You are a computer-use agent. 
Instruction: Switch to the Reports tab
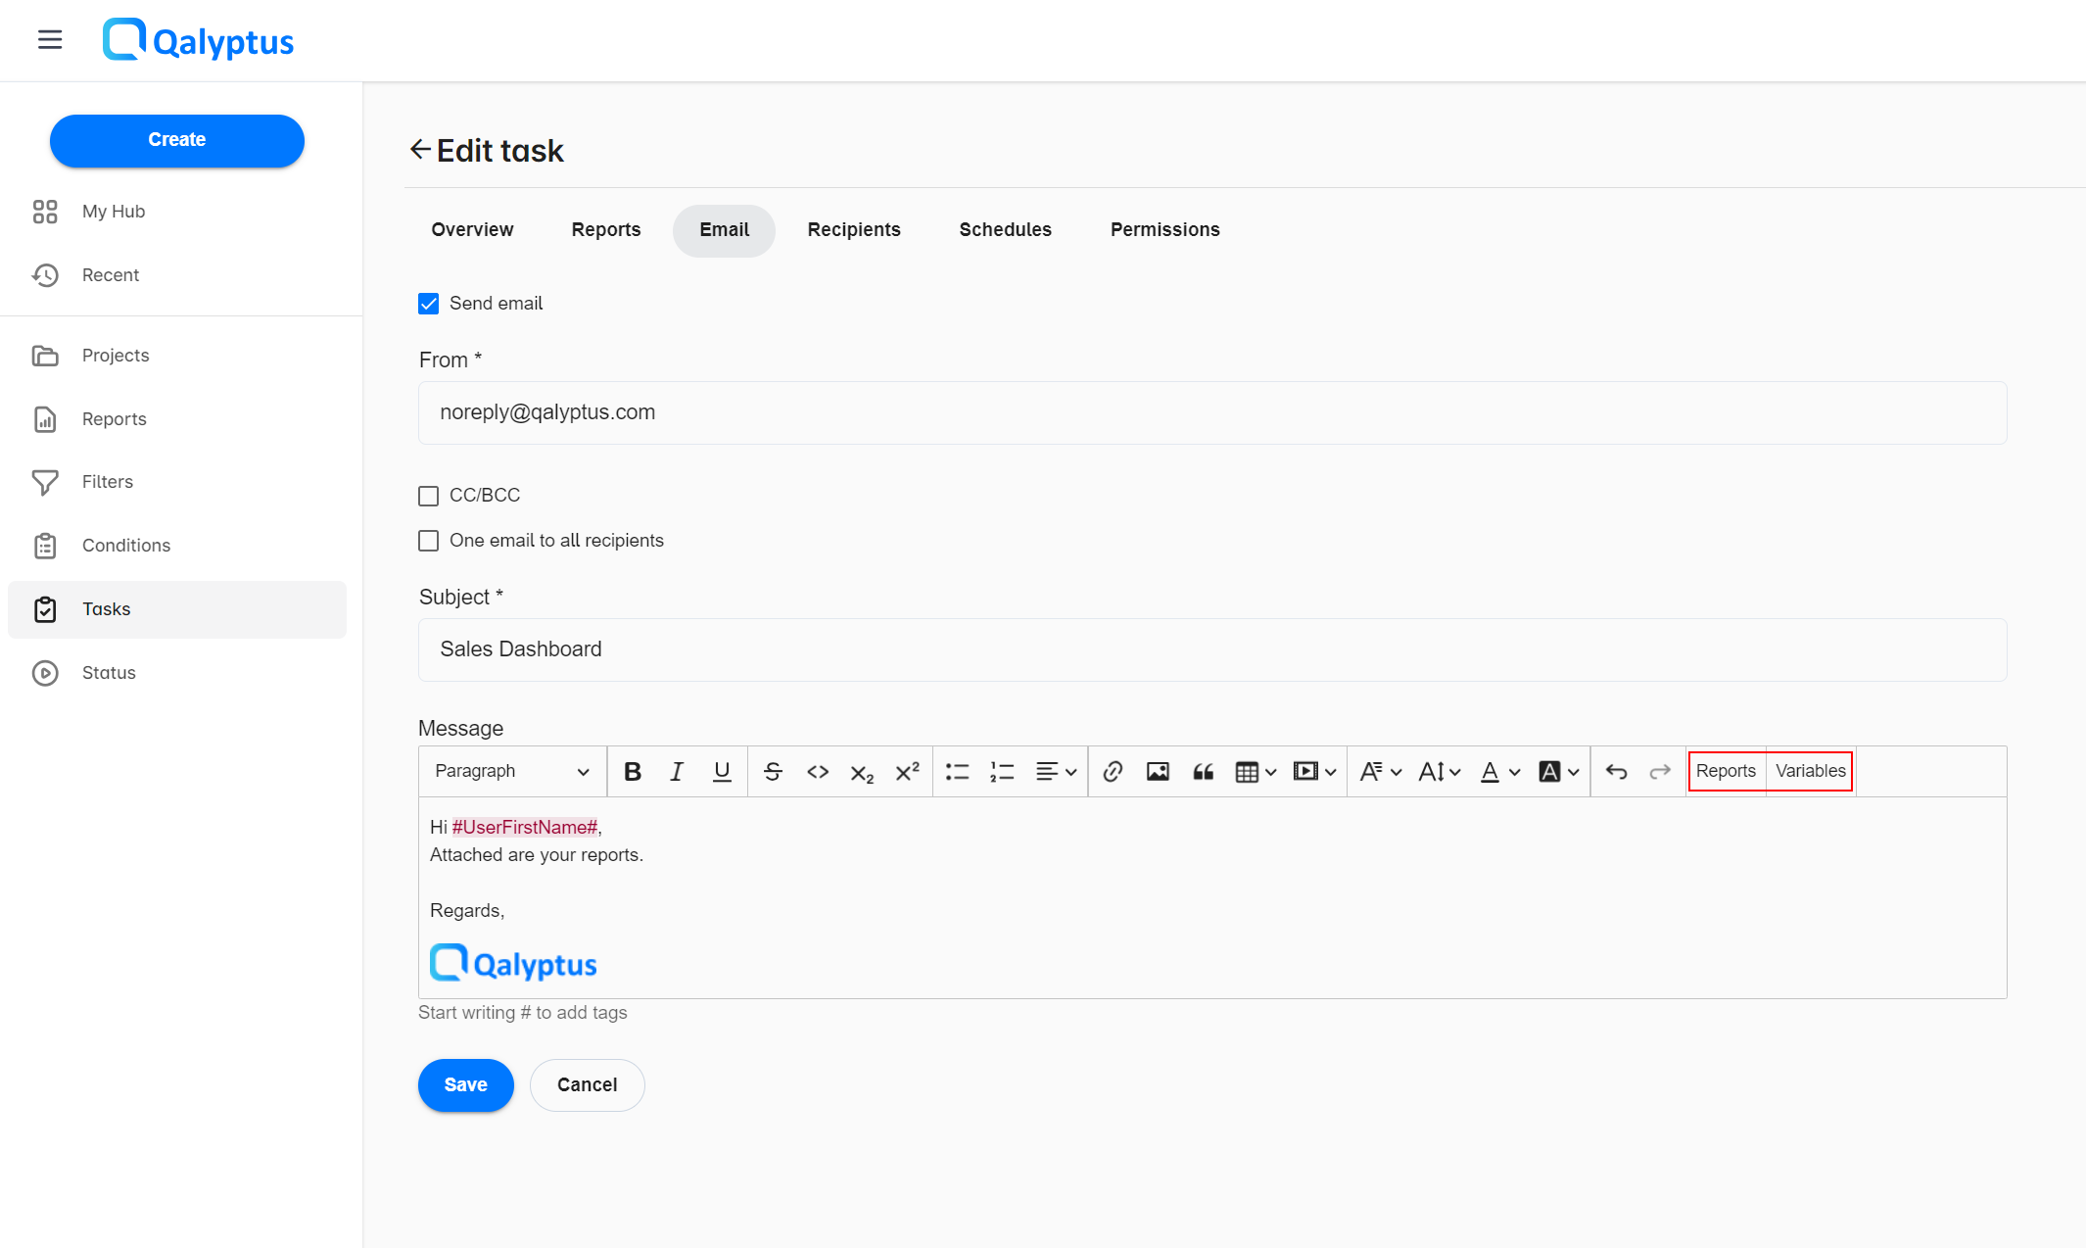coord(606,230)
